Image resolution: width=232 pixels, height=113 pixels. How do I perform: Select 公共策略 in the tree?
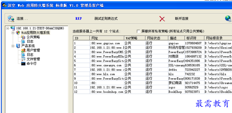[x=33, y=37]
